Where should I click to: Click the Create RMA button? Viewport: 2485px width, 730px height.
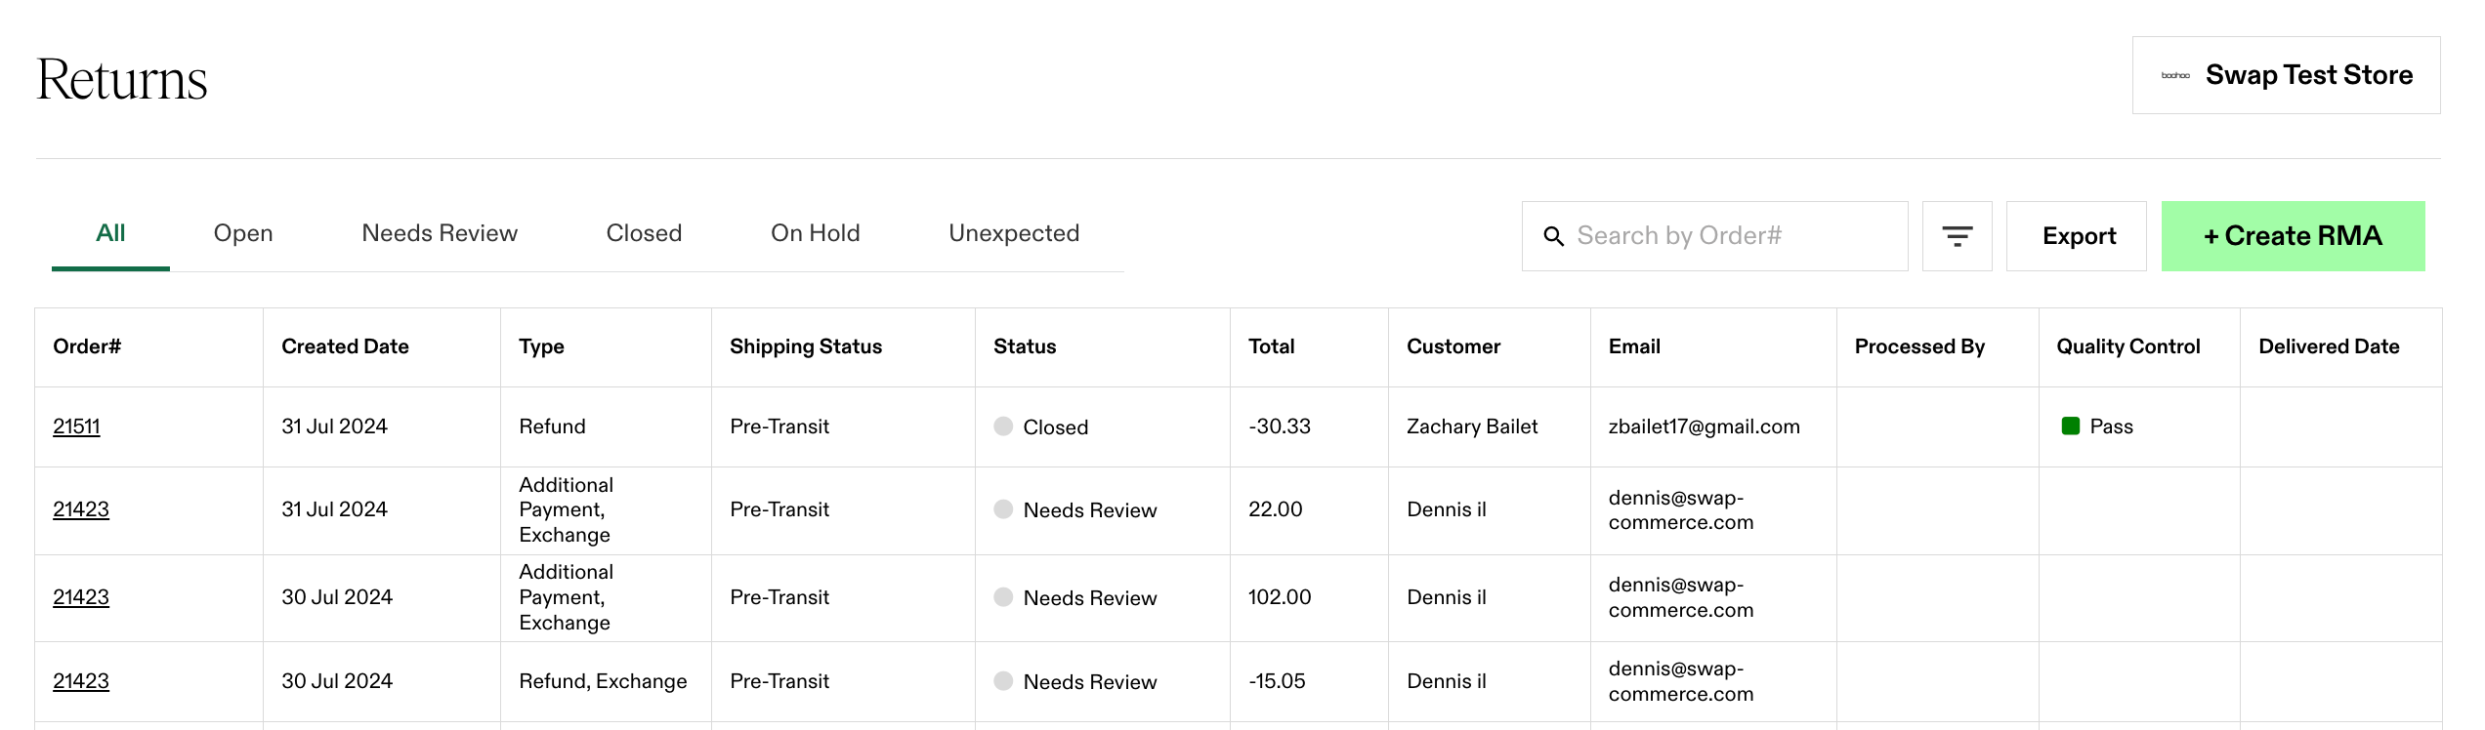coord(2294,236)
